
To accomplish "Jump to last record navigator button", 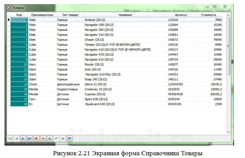I will pos(30,138).
